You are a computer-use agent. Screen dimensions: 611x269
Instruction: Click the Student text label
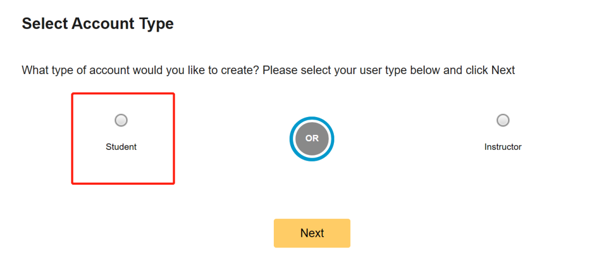tap(121, 147)
